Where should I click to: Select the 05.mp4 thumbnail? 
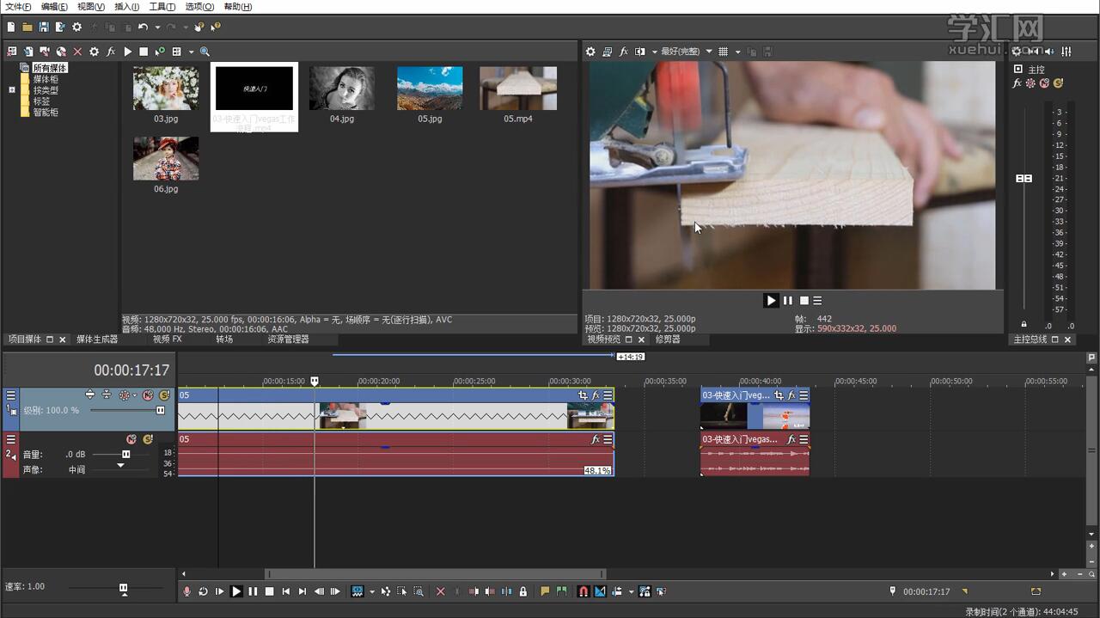[518, 89]
